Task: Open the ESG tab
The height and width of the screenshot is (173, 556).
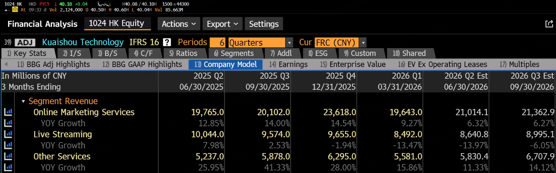Action: point(318,53)
